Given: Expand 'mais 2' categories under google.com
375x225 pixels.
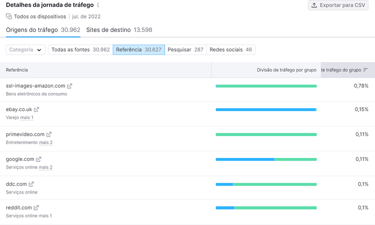Looking at the screenshot, I should 45,167.
